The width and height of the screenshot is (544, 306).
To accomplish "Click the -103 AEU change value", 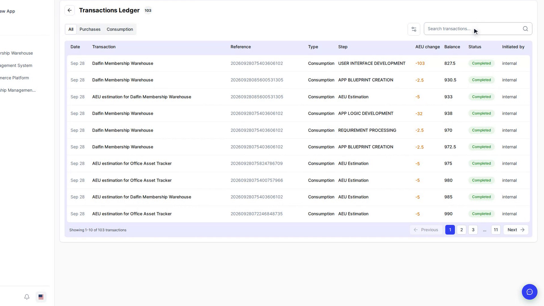I will (x=420, y=63).
